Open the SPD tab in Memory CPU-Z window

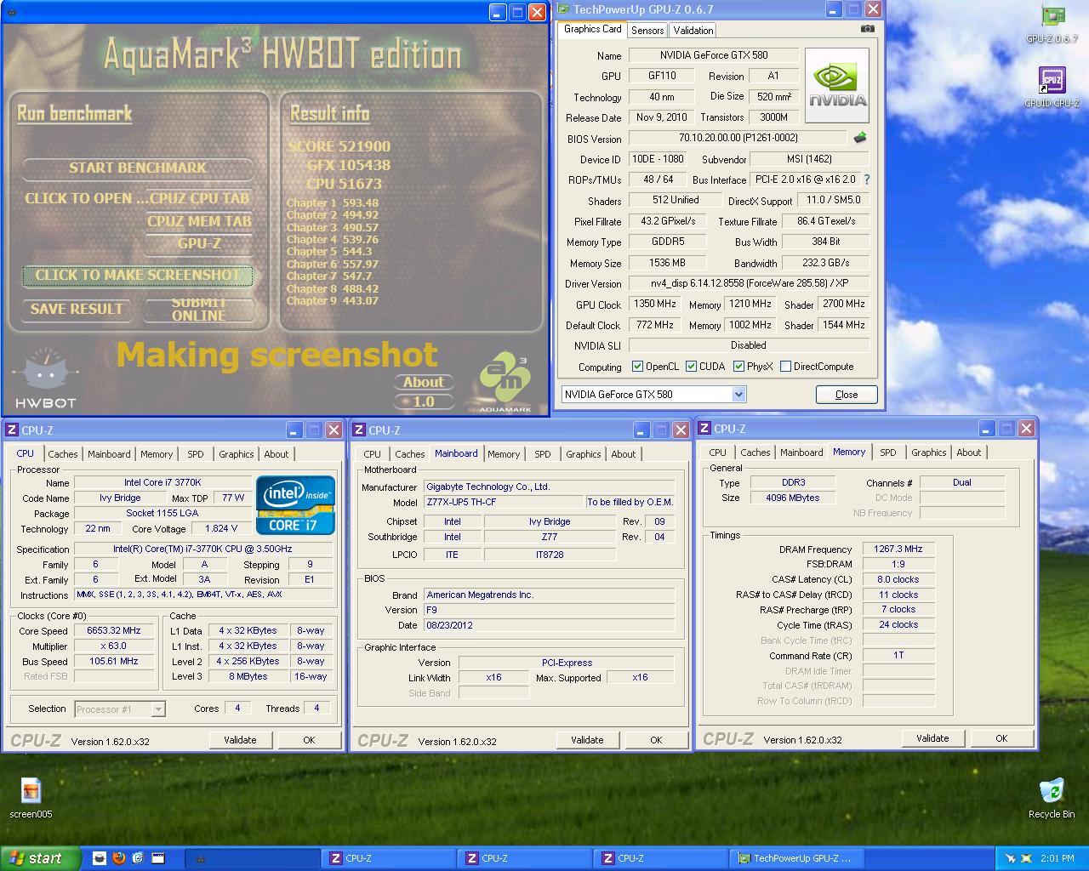(x=887, y=453)
